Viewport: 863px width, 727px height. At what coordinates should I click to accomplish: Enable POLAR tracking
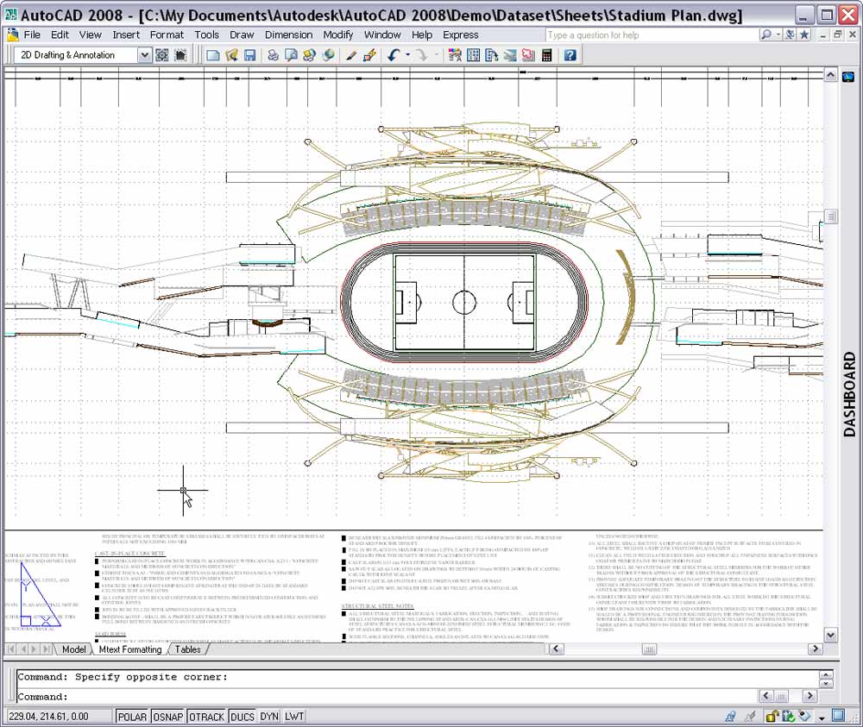point(132,716)
